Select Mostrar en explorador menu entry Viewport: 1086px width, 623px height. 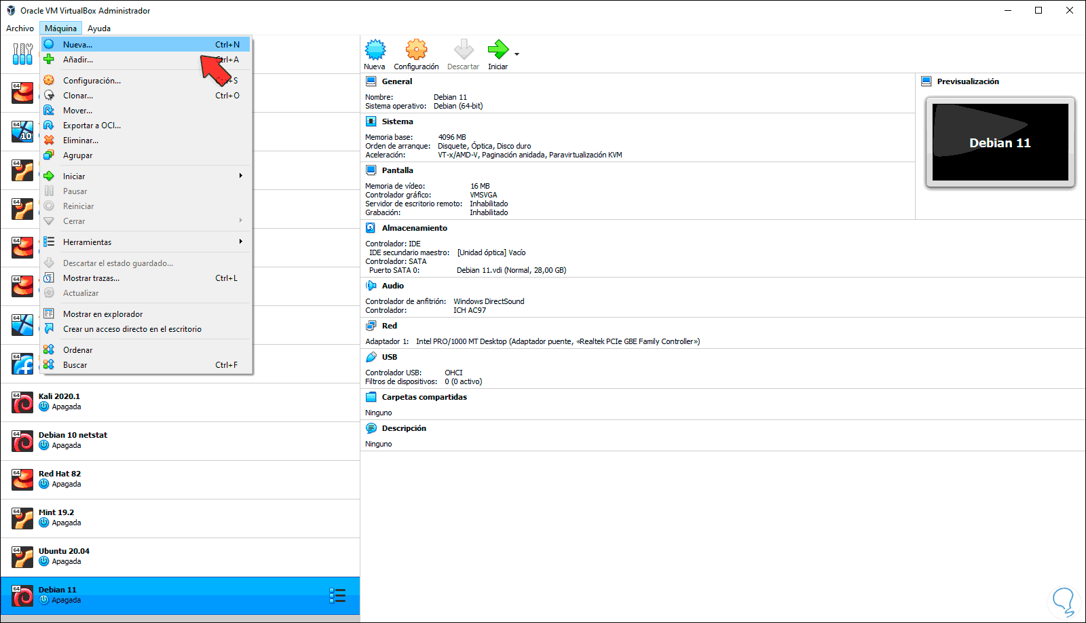146,314
